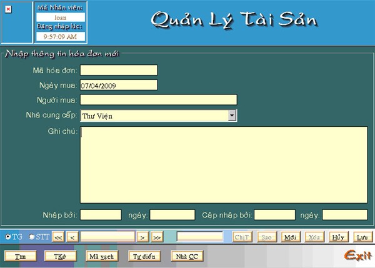The image size is (375, 268).
Task: Click inside the Ghi chú notes area
Action: click(x=224, y=164)
